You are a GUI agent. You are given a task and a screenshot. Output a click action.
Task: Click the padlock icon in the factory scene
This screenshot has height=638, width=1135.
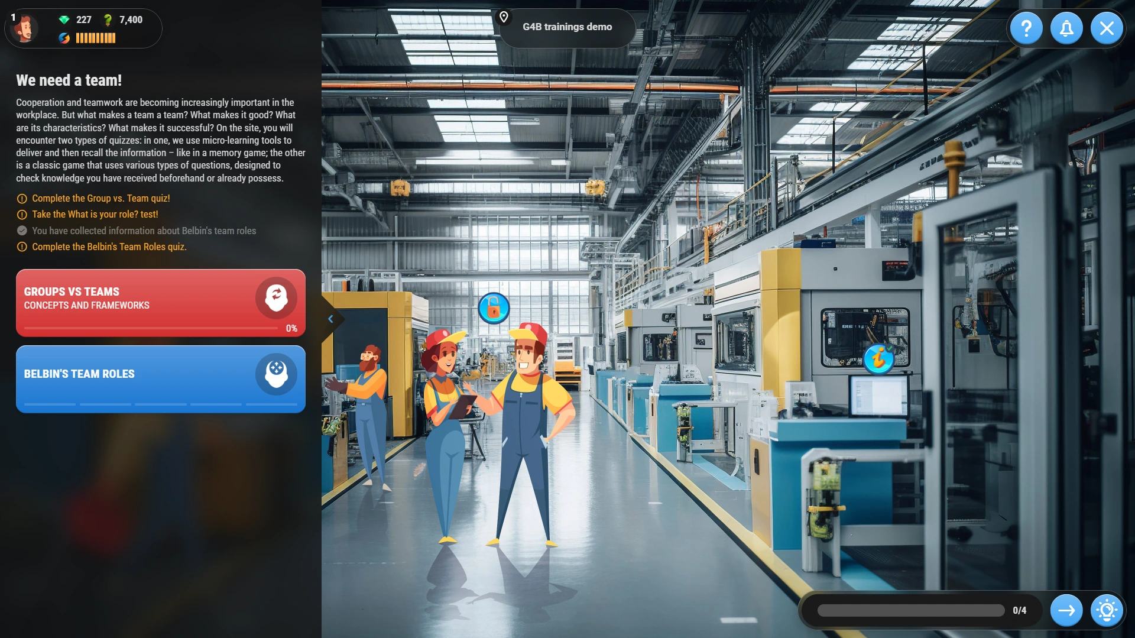[x=495, y=307]
